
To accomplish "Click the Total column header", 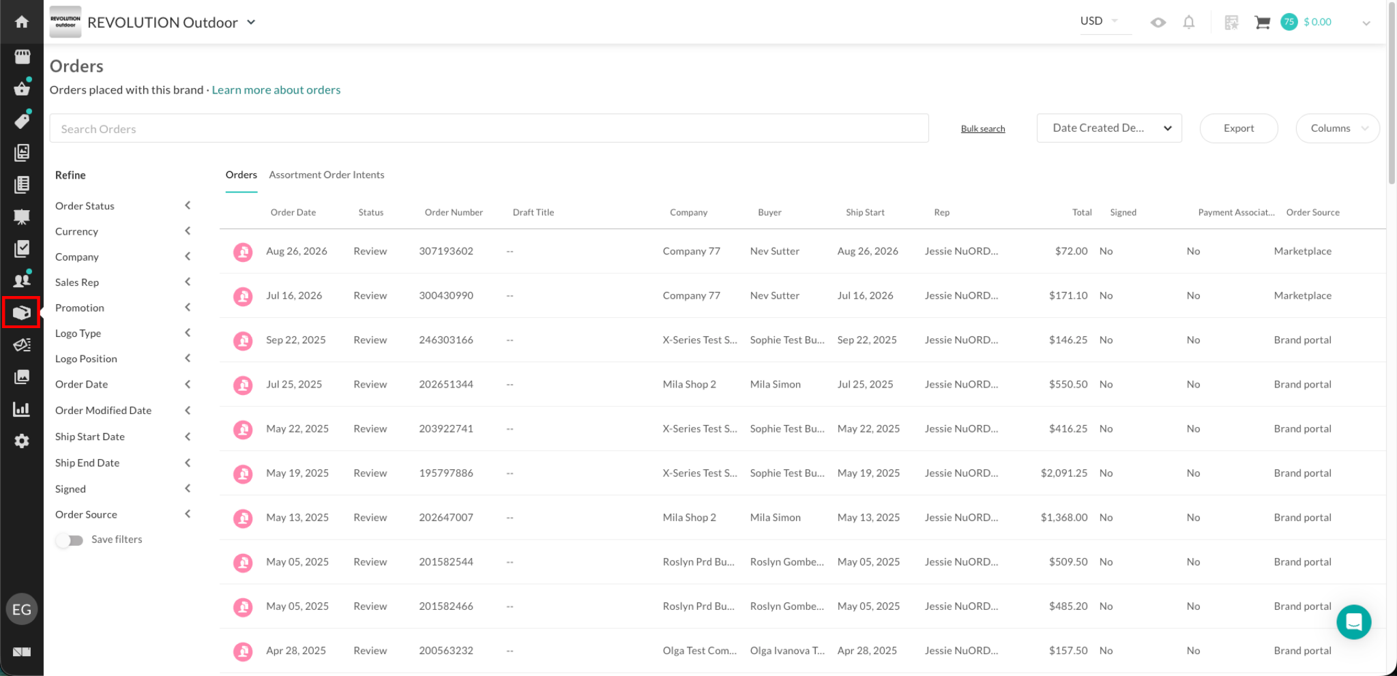I will tap(1082, 213).
